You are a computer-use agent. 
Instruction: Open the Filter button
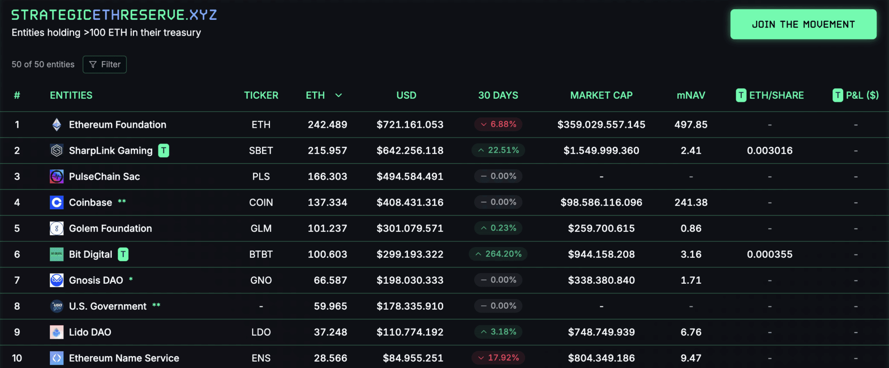(x=105, y=64)
